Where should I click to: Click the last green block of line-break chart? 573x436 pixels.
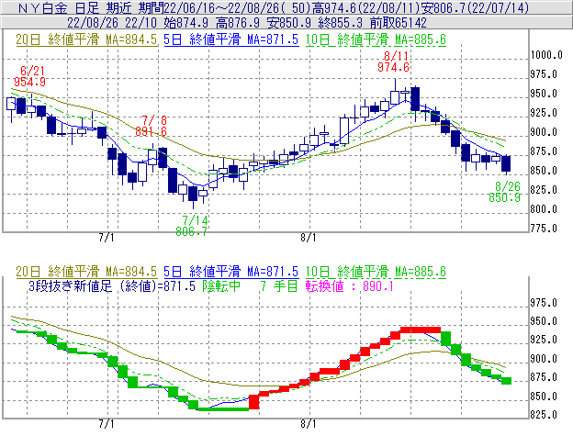pyautogui.click(x=506, y=381)
